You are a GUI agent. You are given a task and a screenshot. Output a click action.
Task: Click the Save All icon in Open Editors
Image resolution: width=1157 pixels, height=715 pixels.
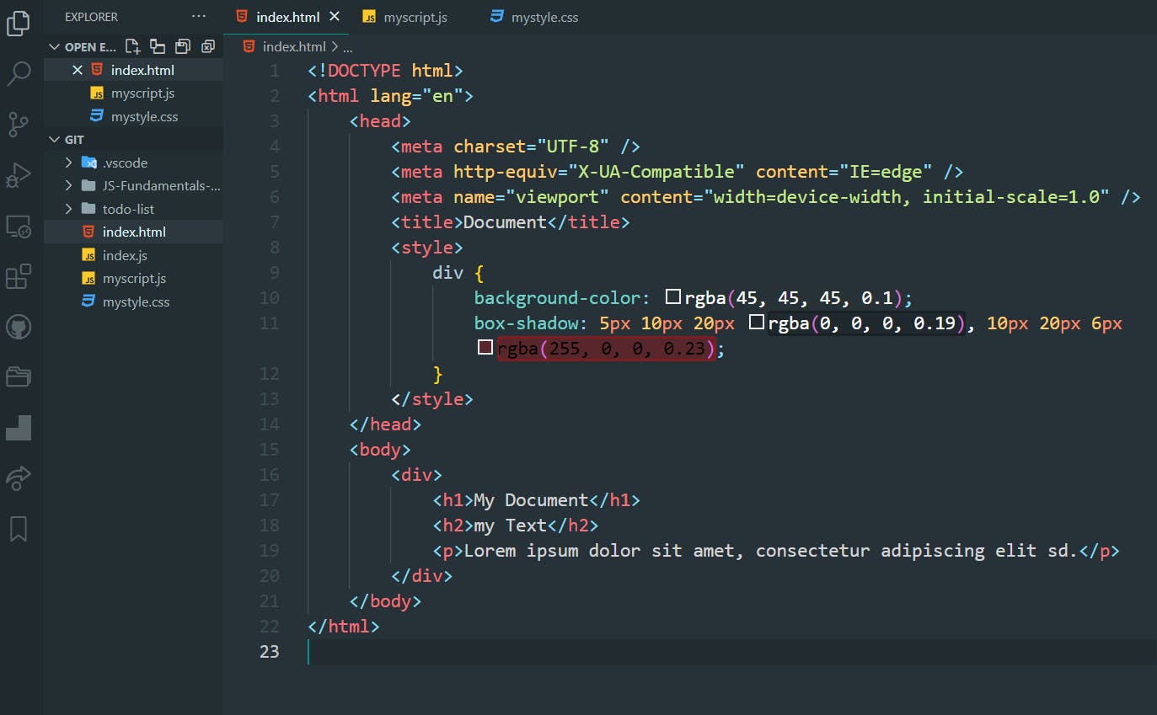(x=183, y=46)
